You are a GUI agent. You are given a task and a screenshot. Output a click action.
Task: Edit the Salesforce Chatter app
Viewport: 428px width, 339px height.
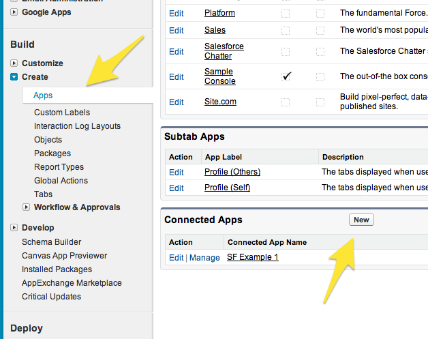[x=177, y=52]
